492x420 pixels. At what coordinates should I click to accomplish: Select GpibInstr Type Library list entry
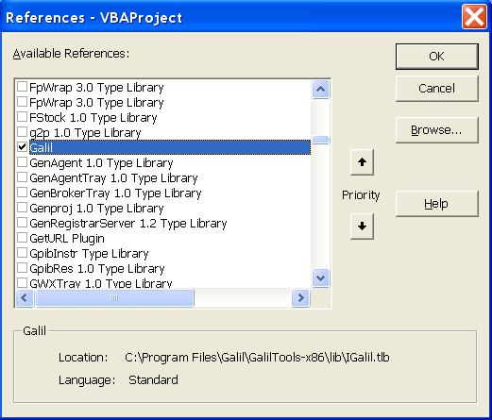click(x=89, y=254)
